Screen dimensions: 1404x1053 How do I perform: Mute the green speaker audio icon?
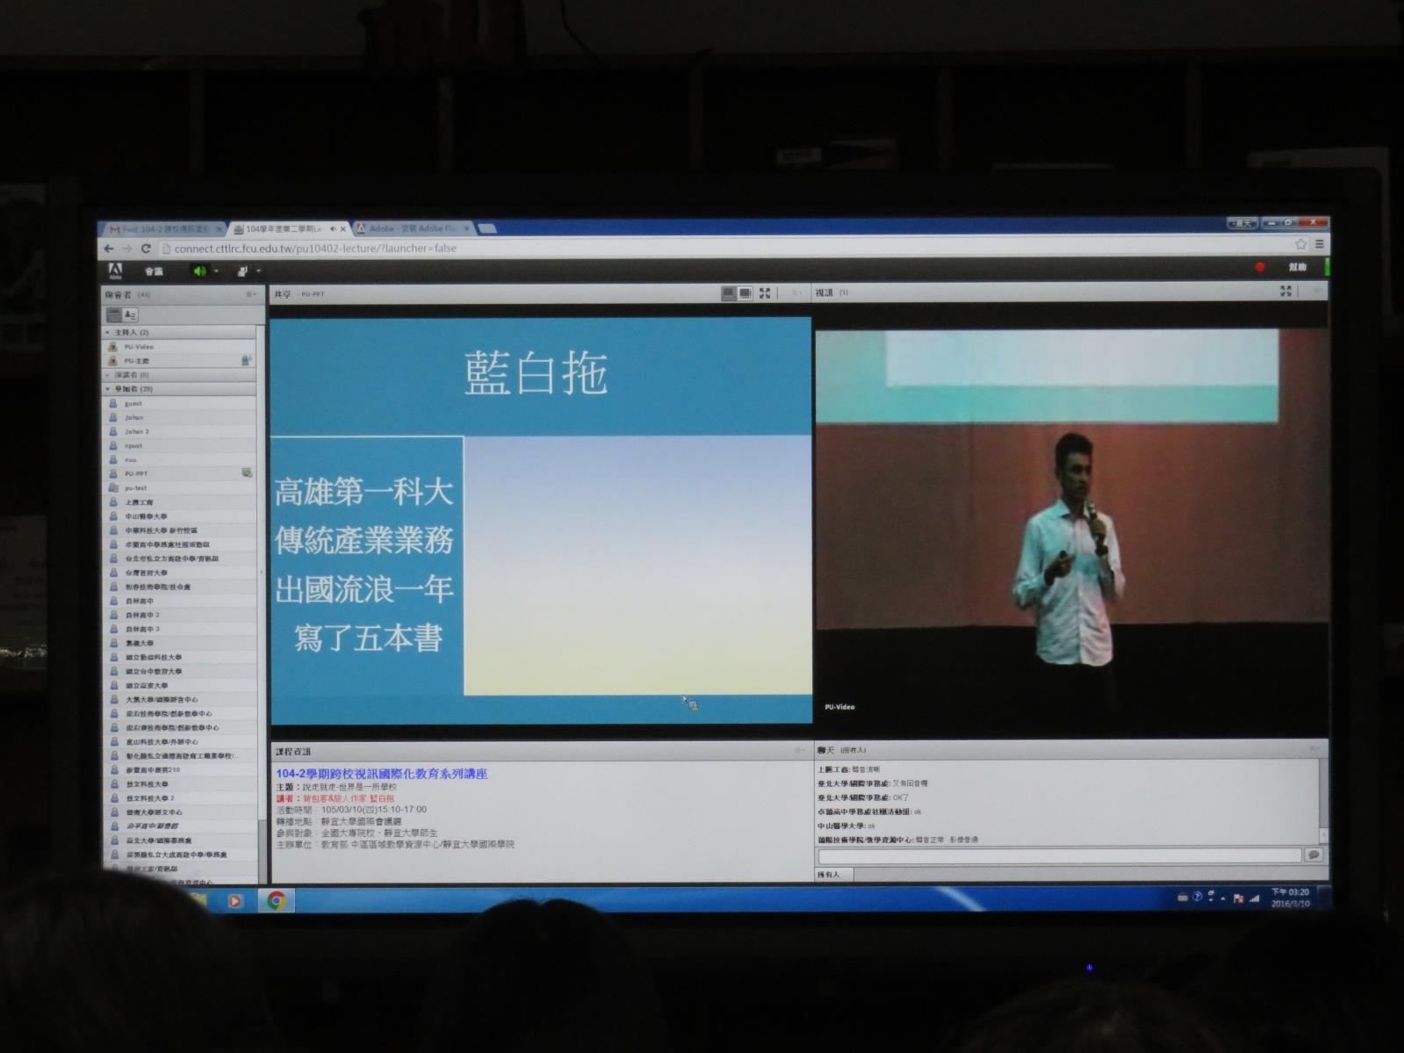[x=199, y=271]
